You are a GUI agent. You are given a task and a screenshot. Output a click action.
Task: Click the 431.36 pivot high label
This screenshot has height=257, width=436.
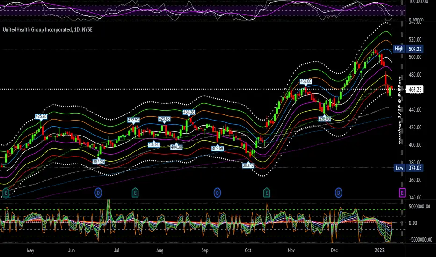tap(189, 112)
